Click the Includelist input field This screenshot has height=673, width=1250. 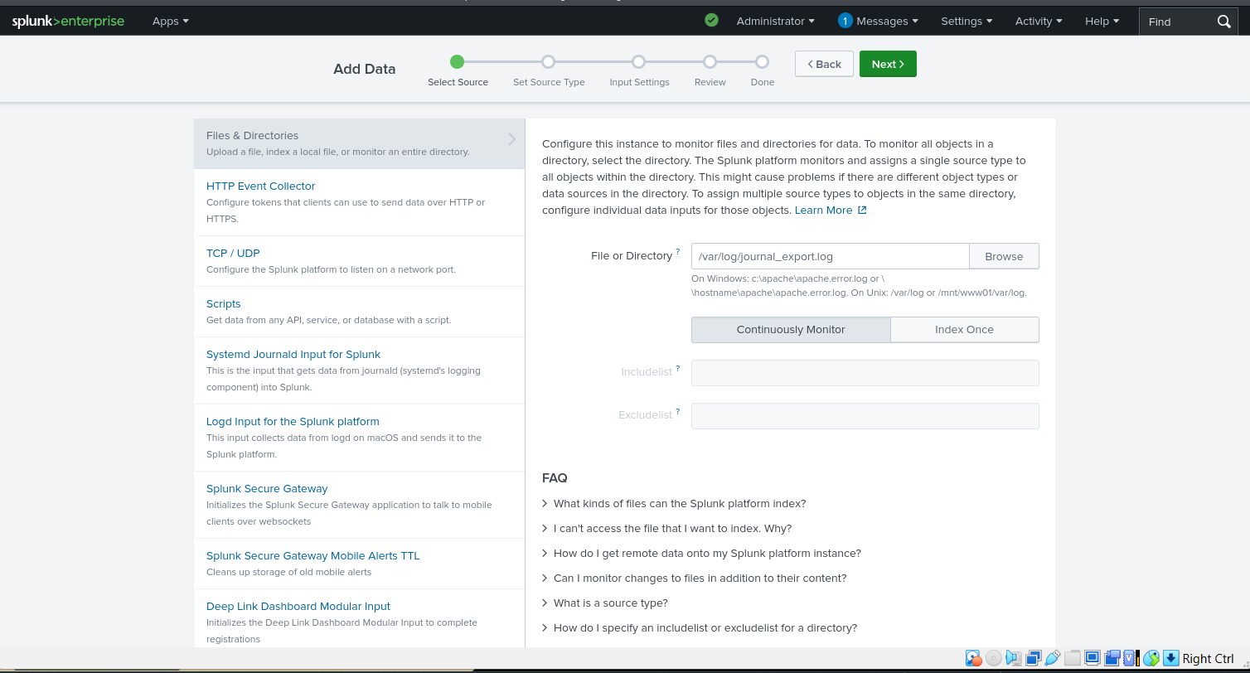tap(865, 373)
